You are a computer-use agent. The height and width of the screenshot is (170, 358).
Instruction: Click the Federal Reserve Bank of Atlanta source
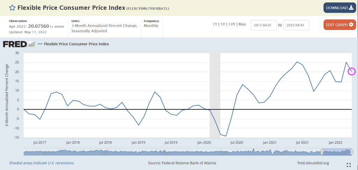click(x=182, y=163)
